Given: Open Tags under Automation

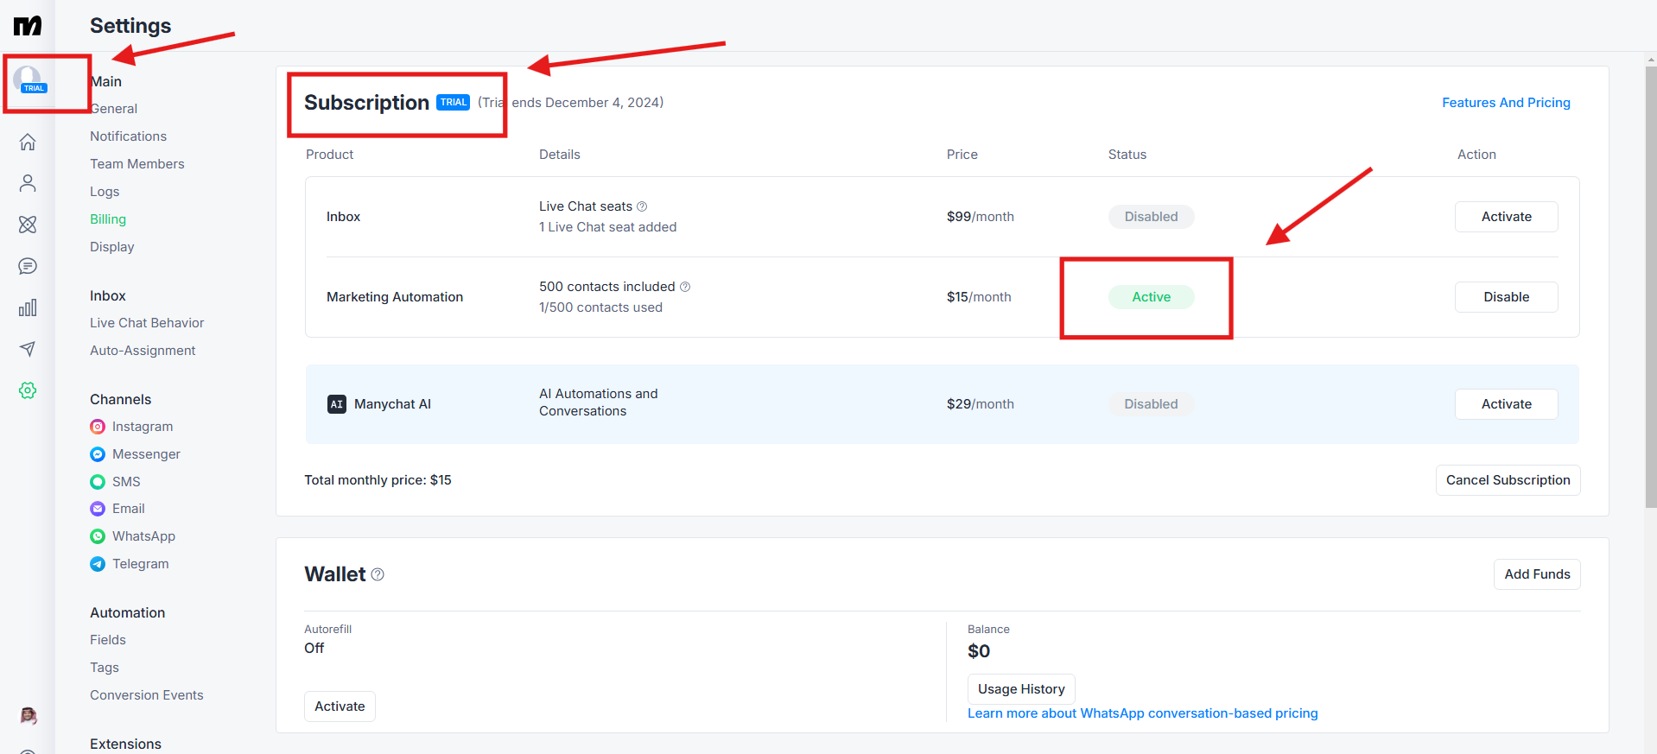Looking at the screenshot, I should (x=105, y=668).
